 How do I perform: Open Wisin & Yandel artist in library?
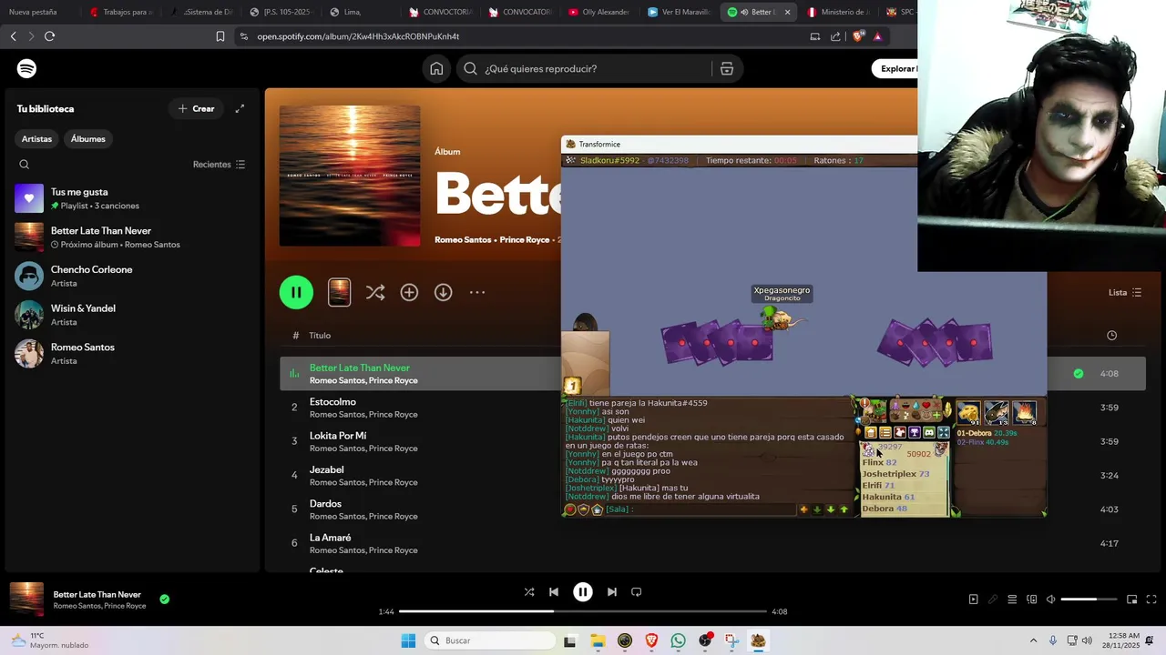point(132,315)
